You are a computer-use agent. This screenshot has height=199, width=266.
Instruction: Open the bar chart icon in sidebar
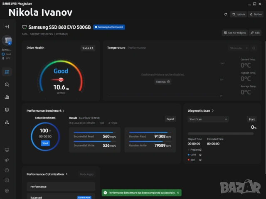(7, 97)
